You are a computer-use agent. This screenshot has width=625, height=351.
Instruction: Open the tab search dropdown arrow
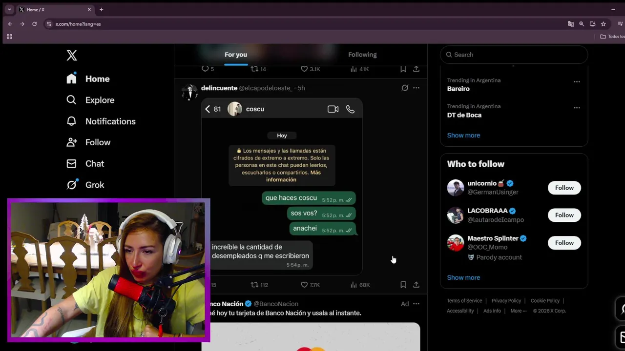[x=9, y=9]
